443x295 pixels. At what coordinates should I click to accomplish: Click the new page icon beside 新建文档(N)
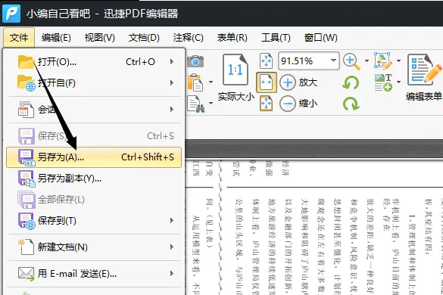(26, 247)
